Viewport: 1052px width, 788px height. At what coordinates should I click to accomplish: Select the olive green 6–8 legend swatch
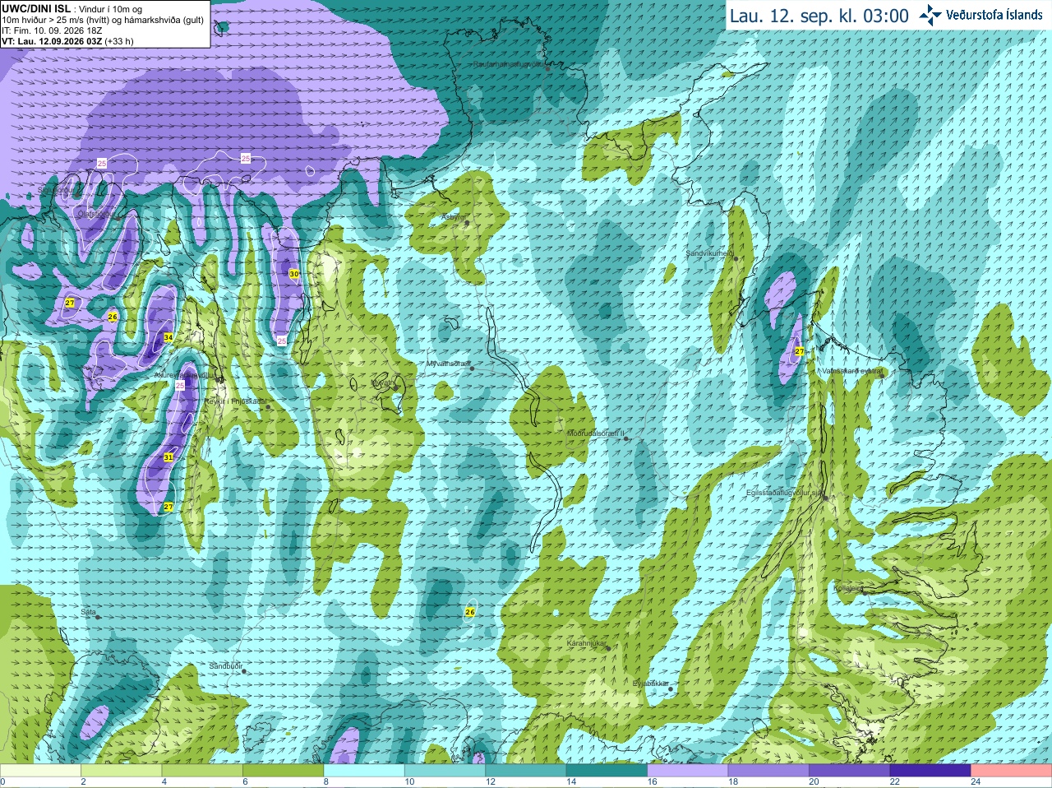point(283,771)
